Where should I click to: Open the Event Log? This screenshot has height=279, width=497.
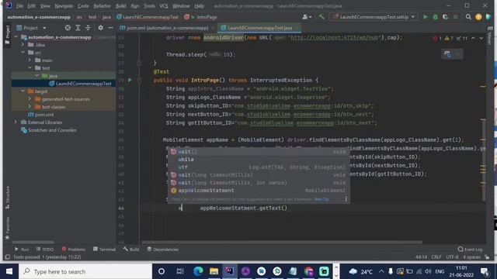point(470,250)
